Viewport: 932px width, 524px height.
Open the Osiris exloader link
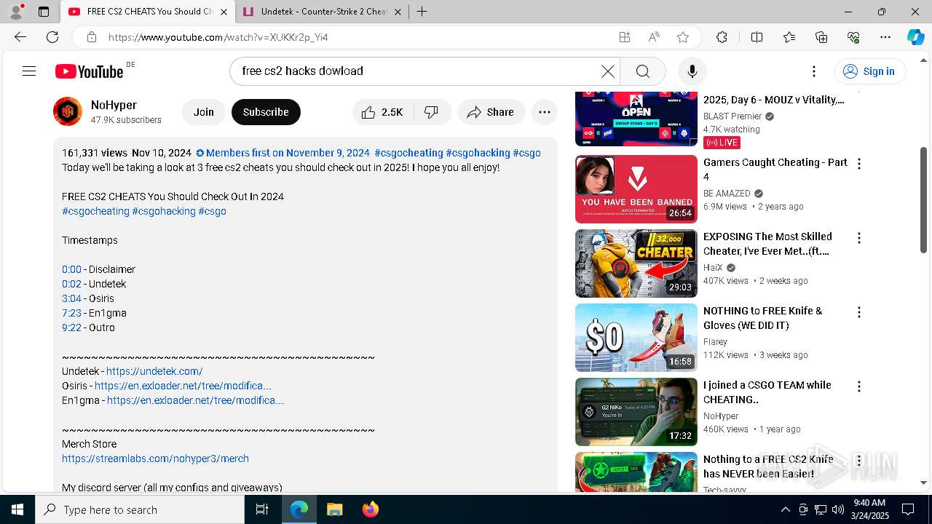pyautogui.click(x=183, y=386)
